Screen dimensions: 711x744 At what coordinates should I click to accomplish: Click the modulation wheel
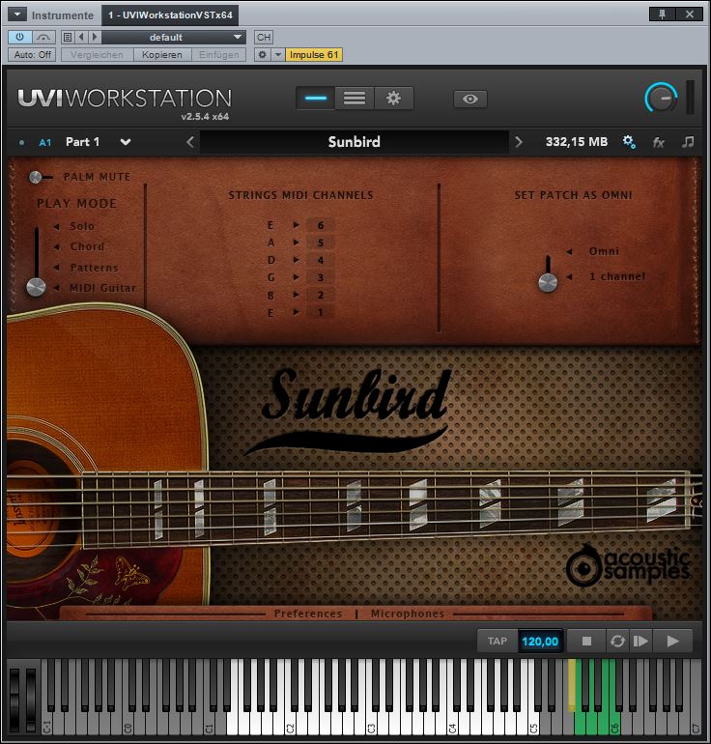point(31,699)
